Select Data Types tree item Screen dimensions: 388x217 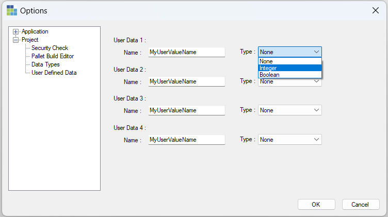click(45, 64)
